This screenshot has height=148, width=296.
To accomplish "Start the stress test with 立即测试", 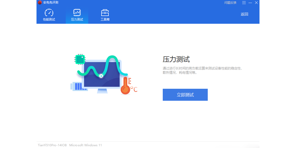I will [x=185, y=95].
